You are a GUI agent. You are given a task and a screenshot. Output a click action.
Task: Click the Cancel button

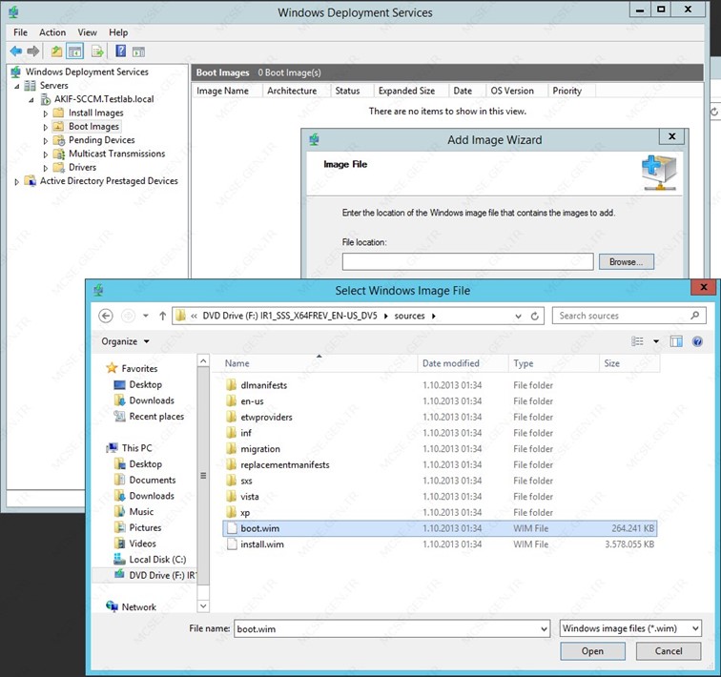[669, 651]
